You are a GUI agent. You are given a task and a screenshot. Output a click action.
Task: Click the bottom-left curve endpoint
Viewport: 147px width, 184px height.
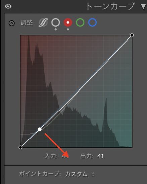click(20, 147)
